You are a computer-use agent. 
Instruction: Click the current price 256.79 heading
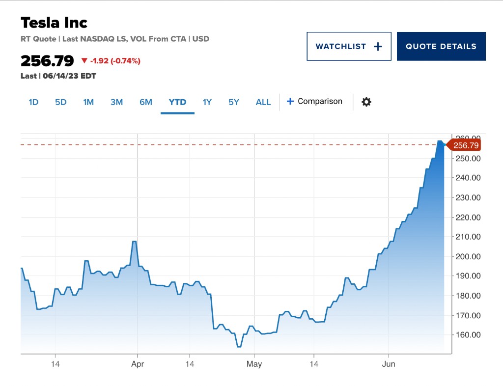tap(47, 61)
